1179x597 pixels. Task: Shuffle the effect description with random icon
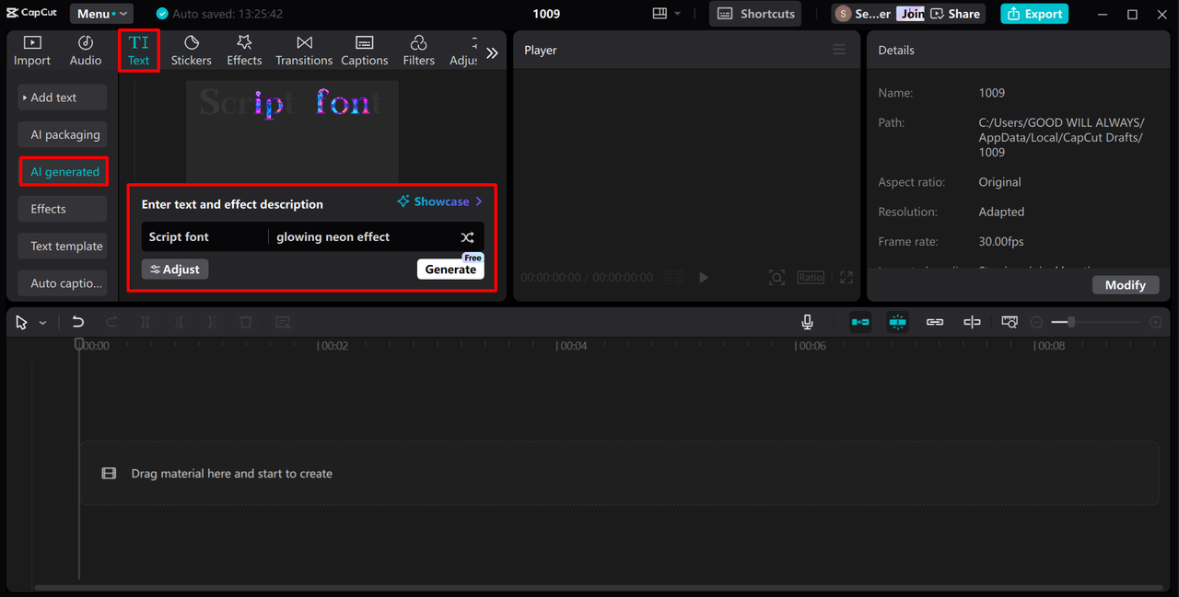click(468, 237)
